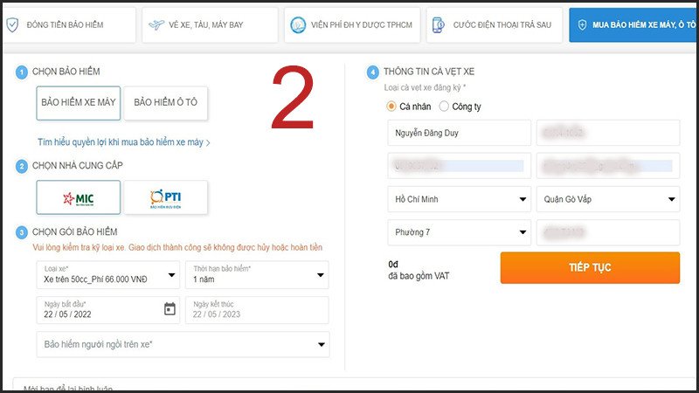Open the Hồ Chí Minh city dropdown
699x393 pixels.
tap(459, 199)
